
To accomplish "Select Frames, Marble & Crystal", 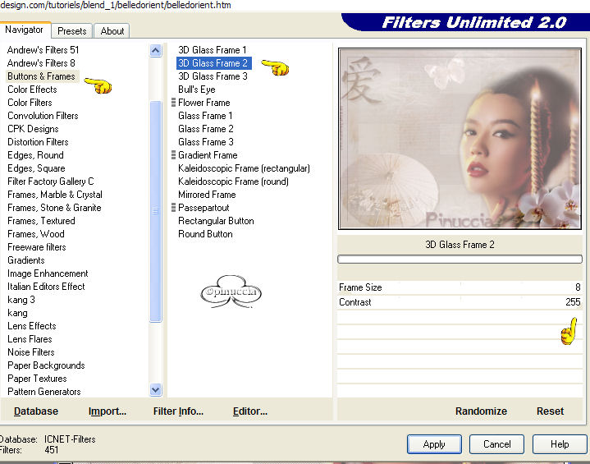I will [x=54, y=195].
